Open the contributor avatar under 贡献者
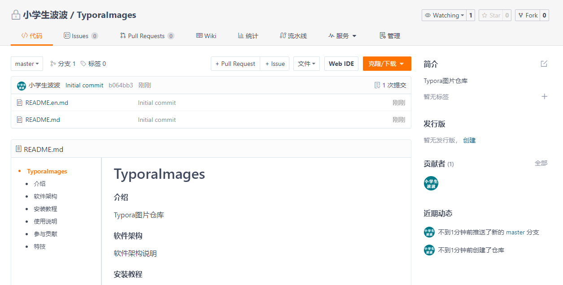 click(431, 183)
